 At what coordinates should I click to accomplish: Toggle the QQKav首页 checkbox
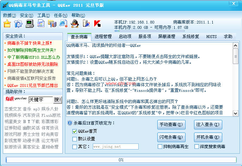click(x=74, y=131)
